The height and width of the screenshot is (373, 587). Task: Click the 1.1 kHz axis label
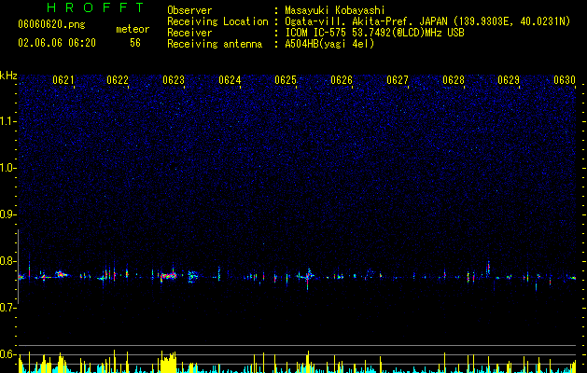(8, 121)
